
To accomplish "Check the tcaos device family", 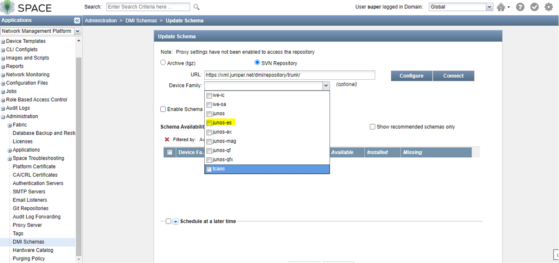I will click(x=209, y=169).
